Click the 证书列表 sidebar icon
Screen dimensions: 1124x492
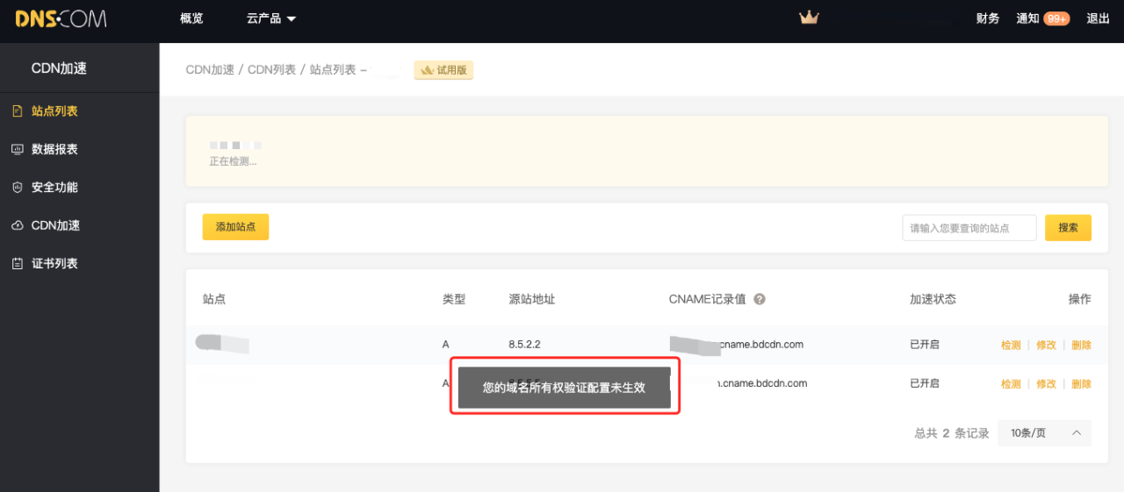(17, 264)
